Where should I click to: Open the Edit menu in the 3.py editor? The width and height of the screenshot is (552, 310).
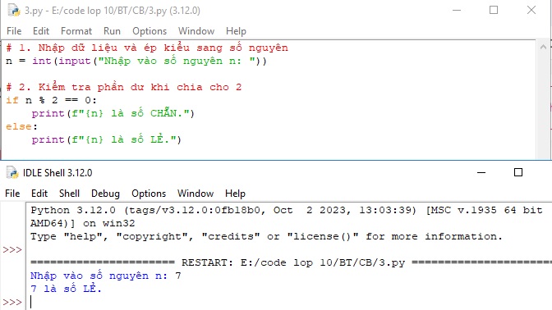click(x=41, y=31)
